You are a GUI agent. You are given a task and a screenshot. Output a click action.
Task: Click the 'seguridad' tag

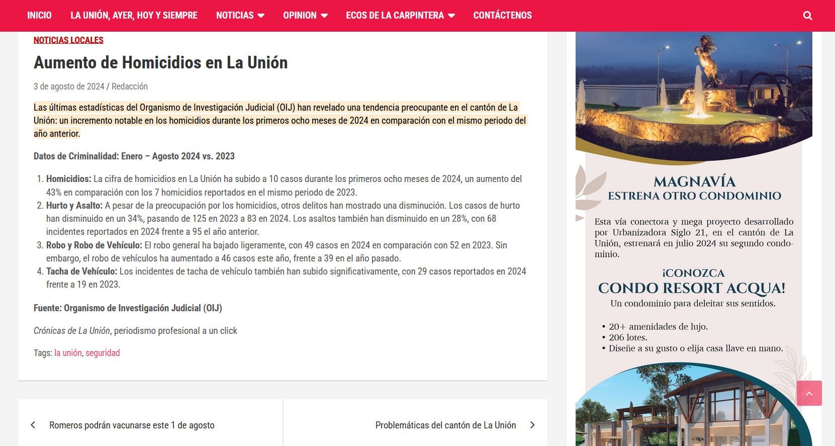pos(103,353)
